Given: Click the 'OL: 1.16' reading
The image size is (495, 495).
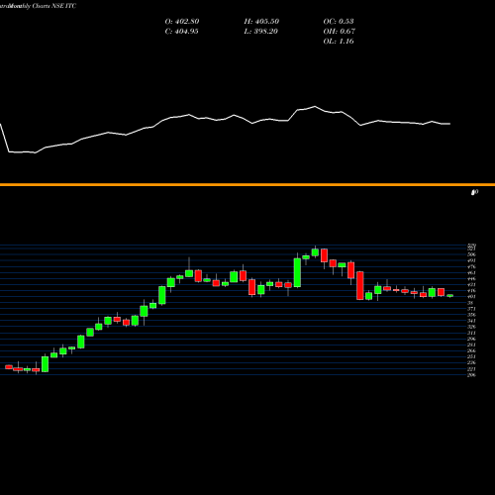Looking at the screenshot, I should click(339, 41).
